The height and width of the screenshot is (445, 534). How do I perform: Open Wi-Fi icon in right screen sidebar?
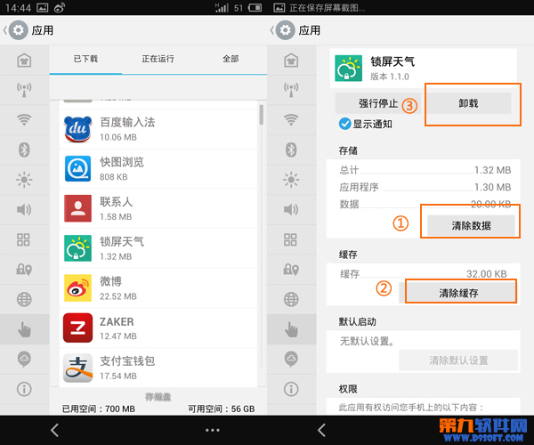(x=291, y=120)
